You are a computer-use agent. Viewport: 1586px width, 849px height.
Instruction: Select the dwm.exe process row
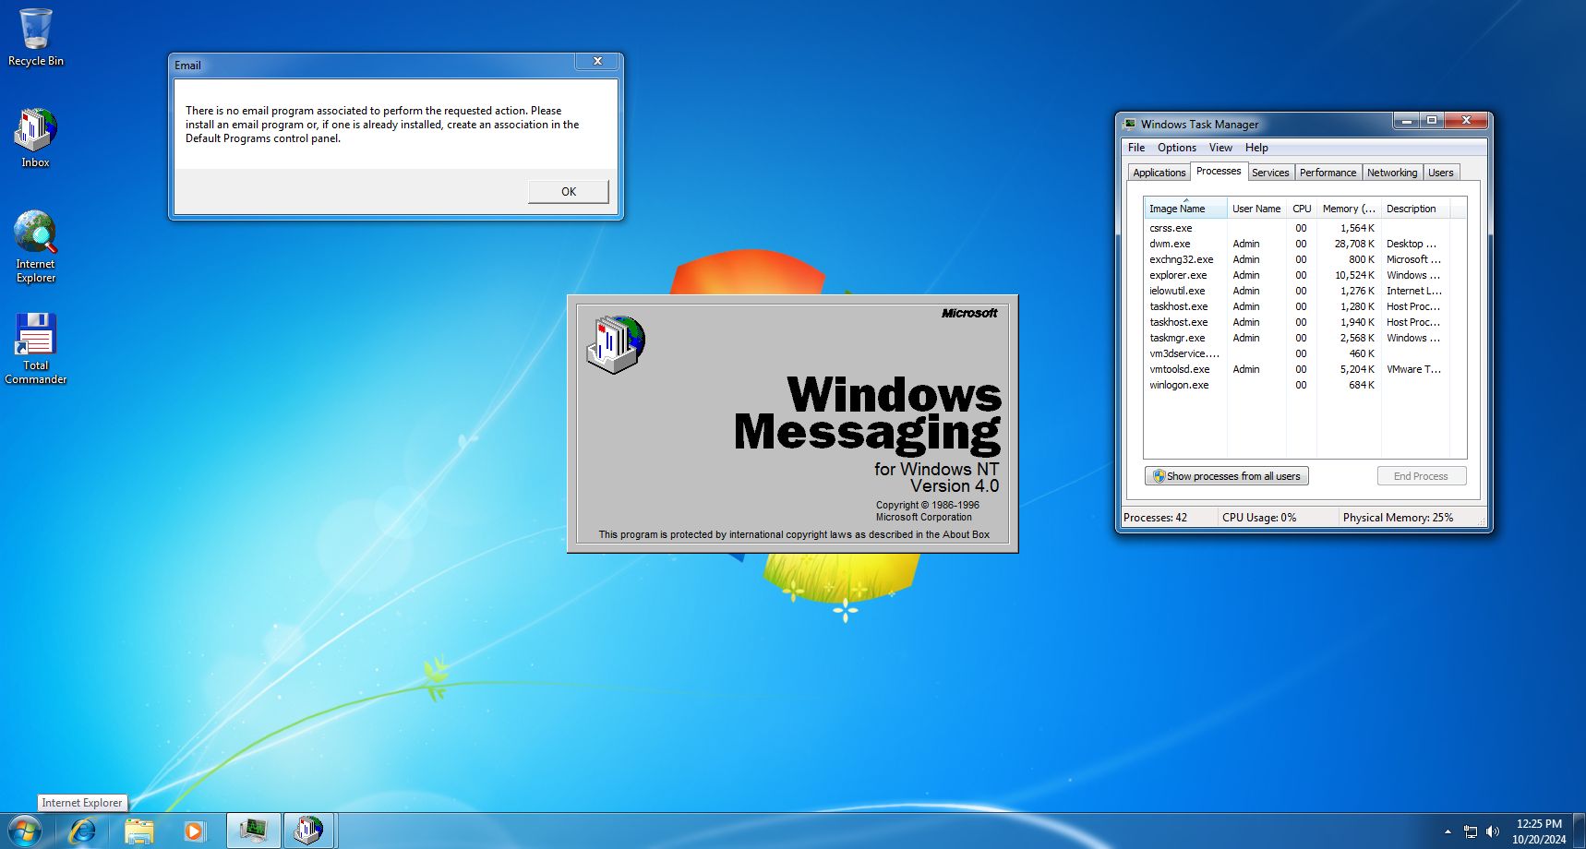[1297, 244]
